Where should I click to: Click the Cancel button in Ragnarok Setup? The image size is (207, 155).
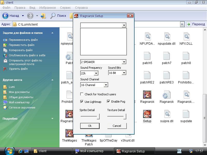pos(117,126)
